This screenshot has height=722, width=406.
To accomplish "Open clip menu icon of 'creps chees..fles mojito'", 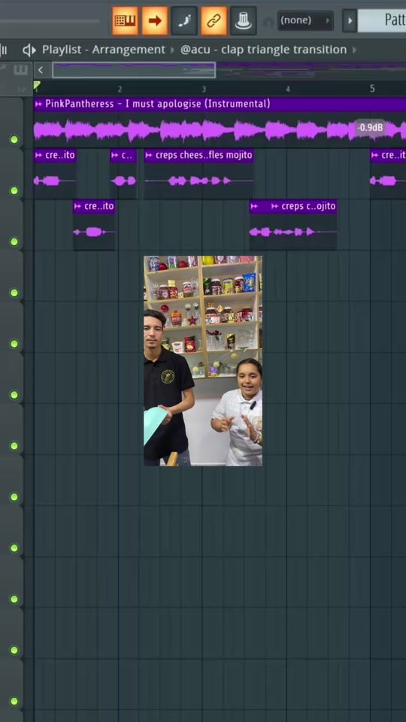I will (149, 156).
